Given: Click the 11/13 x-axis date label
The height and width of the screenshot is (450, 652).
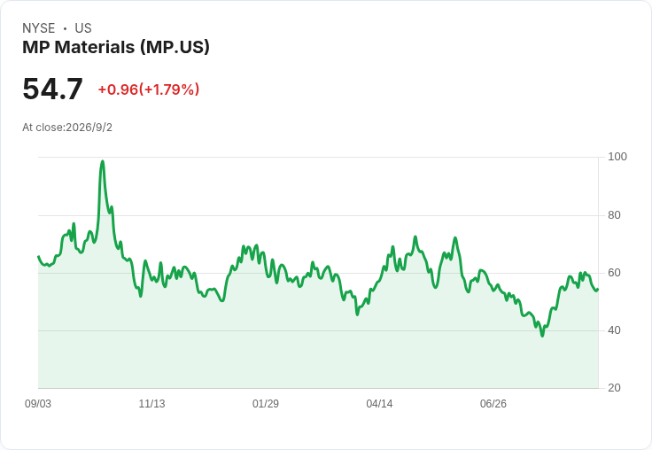Looking at the screenshot, I should pos(151,404).
